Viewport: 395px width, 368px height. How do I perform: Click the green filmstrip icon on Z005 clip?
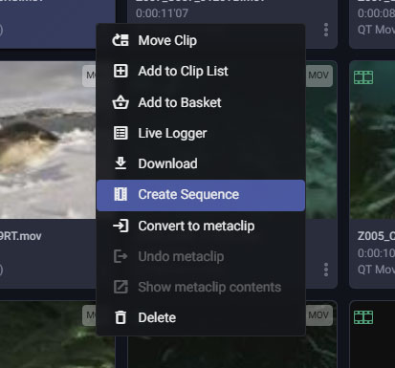(363, 77)
